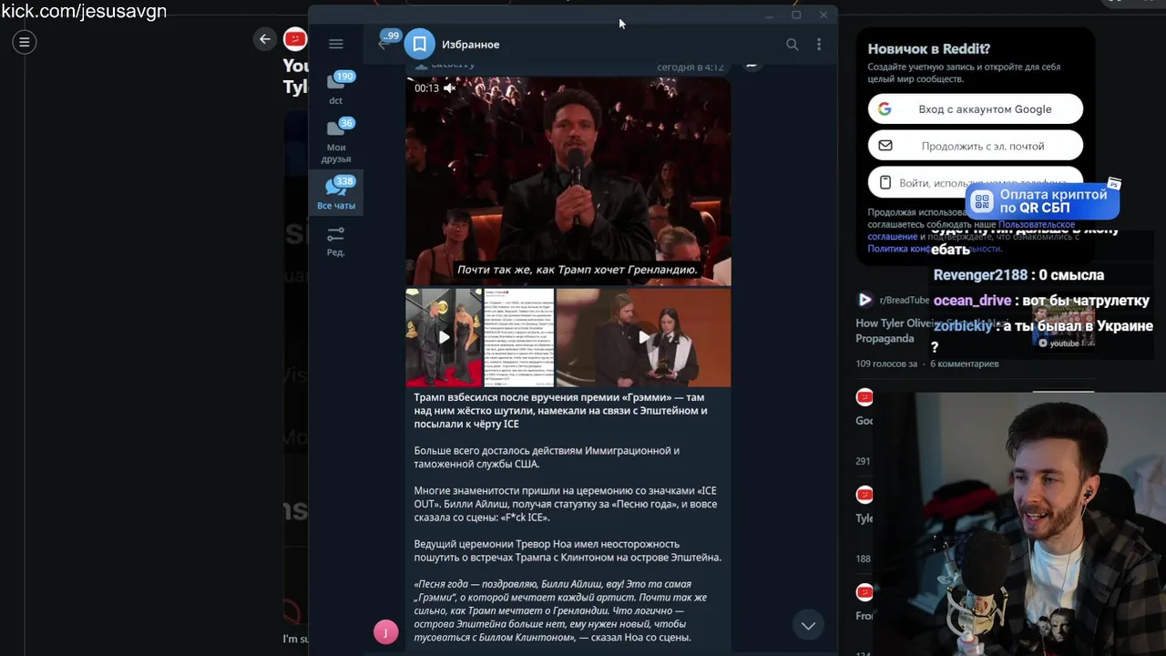
Task: Click the browser page back arrow
Action: [x=264, y=38]
